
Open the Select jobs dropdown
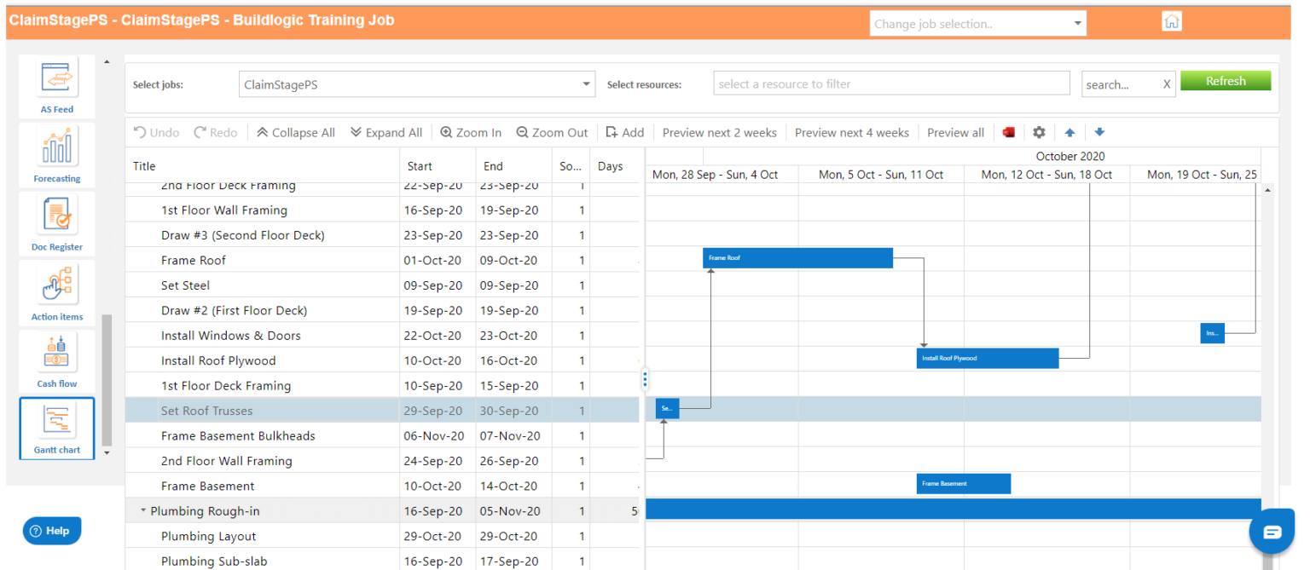coord(585,83)
